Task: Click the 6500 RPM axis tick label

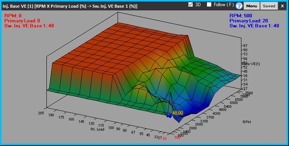Action: pos(239,100)
